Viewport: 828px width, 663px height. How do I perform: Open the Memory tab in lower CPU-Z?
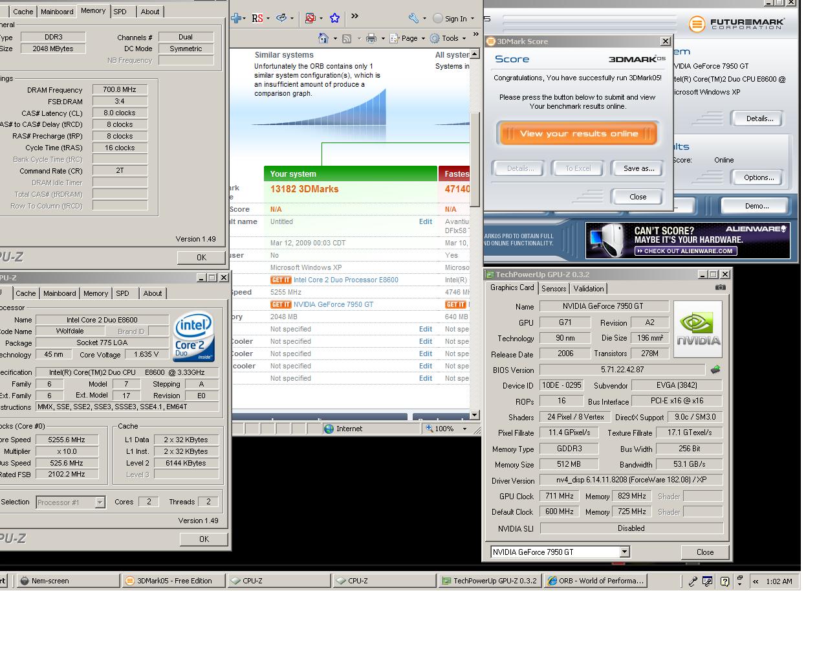96,293
